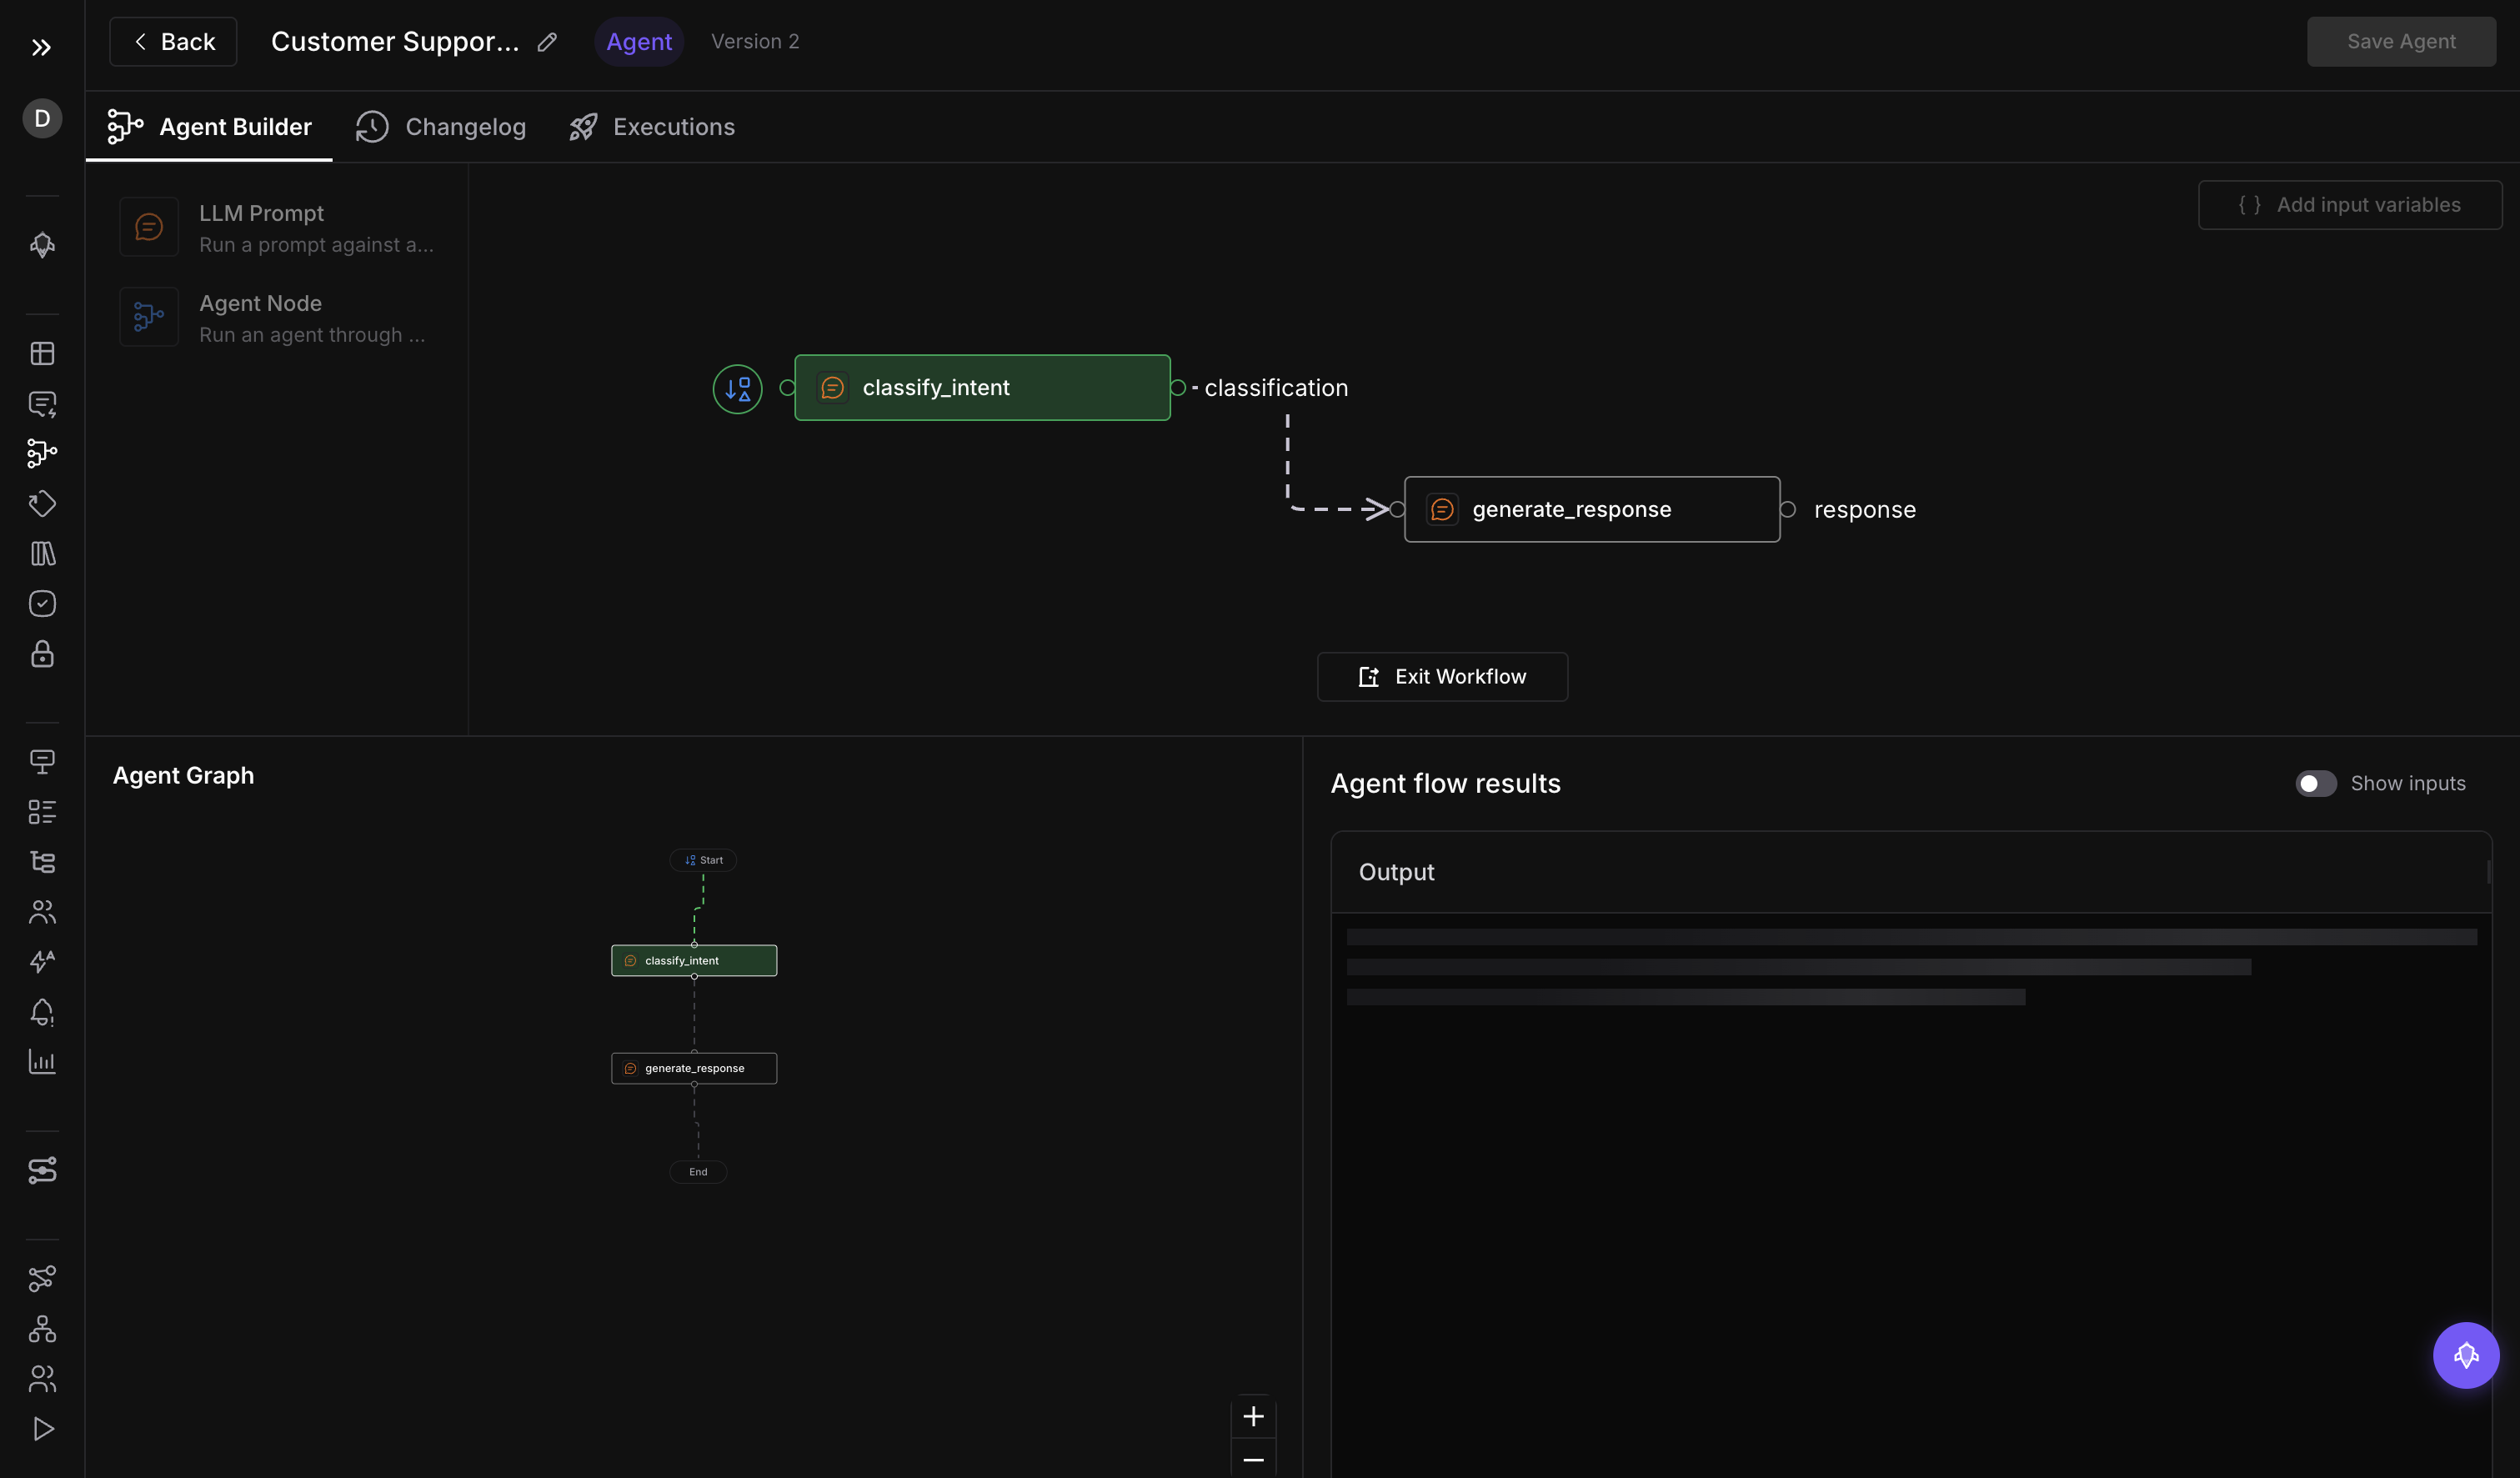Open the library books icon in the sidebar
This screenshot has width=2520, height=1478.
click(42, 554)
